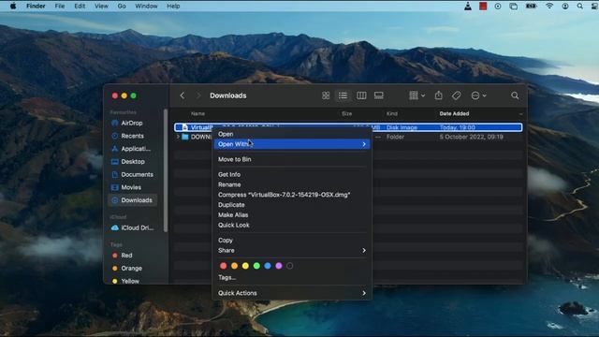599x337 pixels.
Task: Click the Edit Tags toolbar icon
Action: tap(456, 95)
